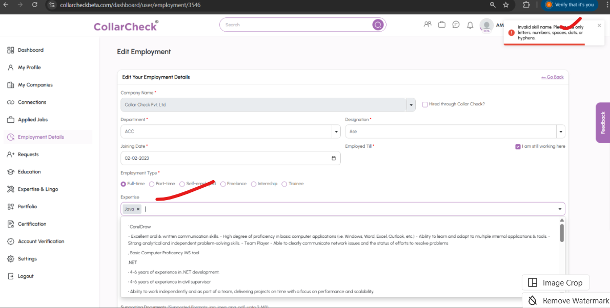Enable Hired through Collar Check checkbox

coord(425,104)
